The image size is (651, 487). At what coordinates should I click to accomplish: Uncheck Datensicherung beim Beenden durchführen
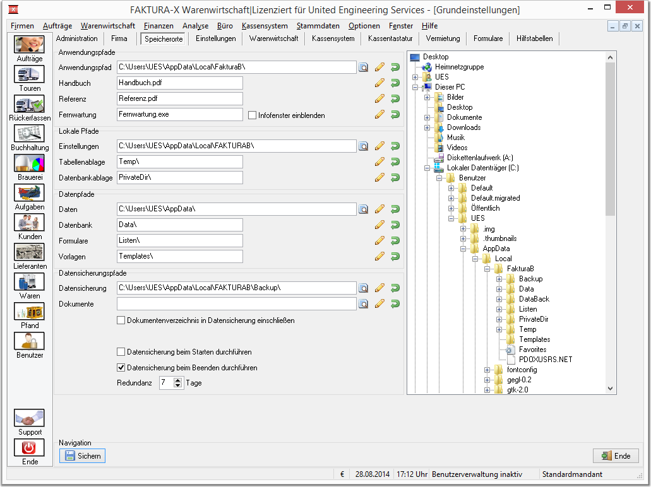pos(121,368)
